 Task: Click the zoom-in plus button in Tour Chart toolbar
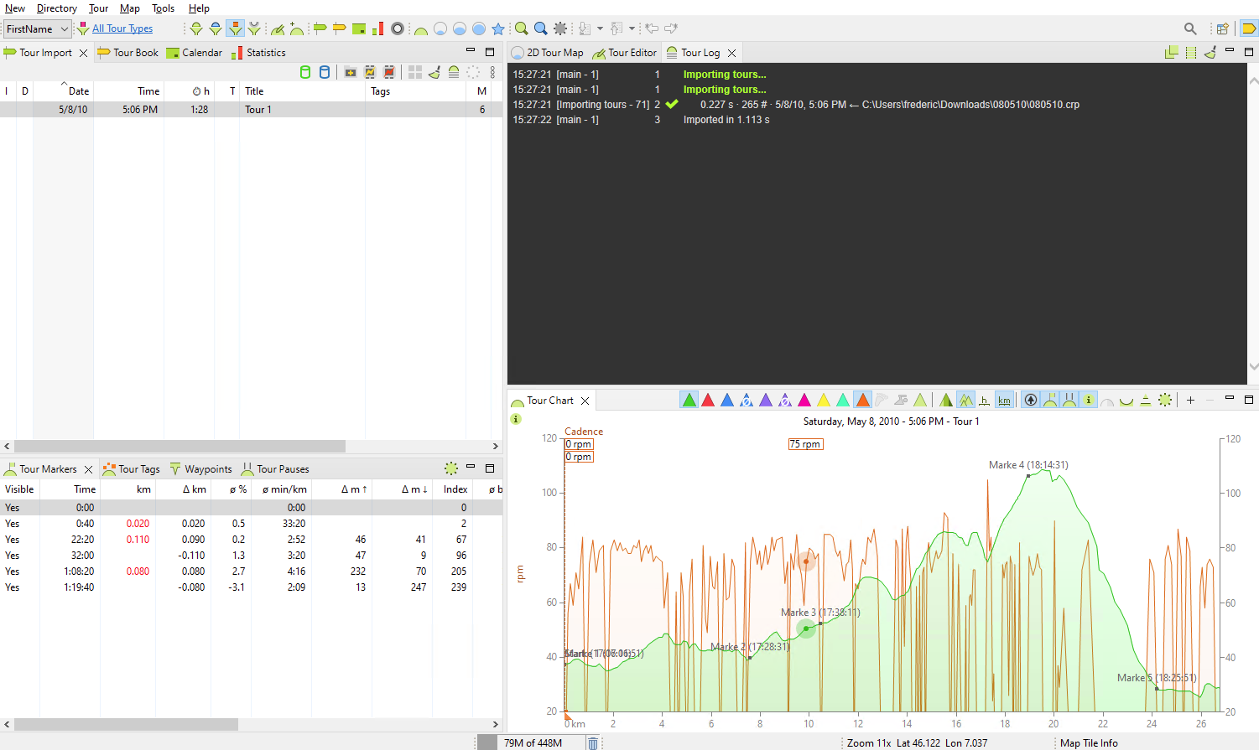(x=1190, y=400)
